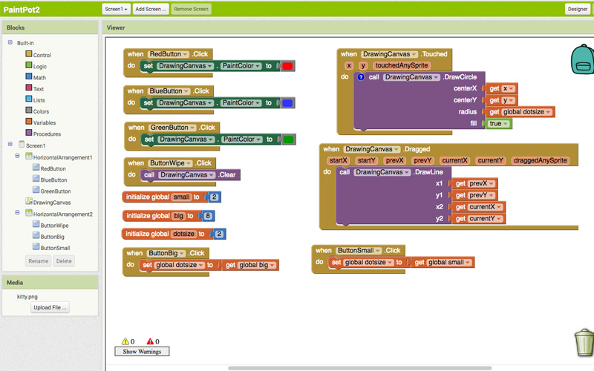Select the Math blocks icon

29,77
